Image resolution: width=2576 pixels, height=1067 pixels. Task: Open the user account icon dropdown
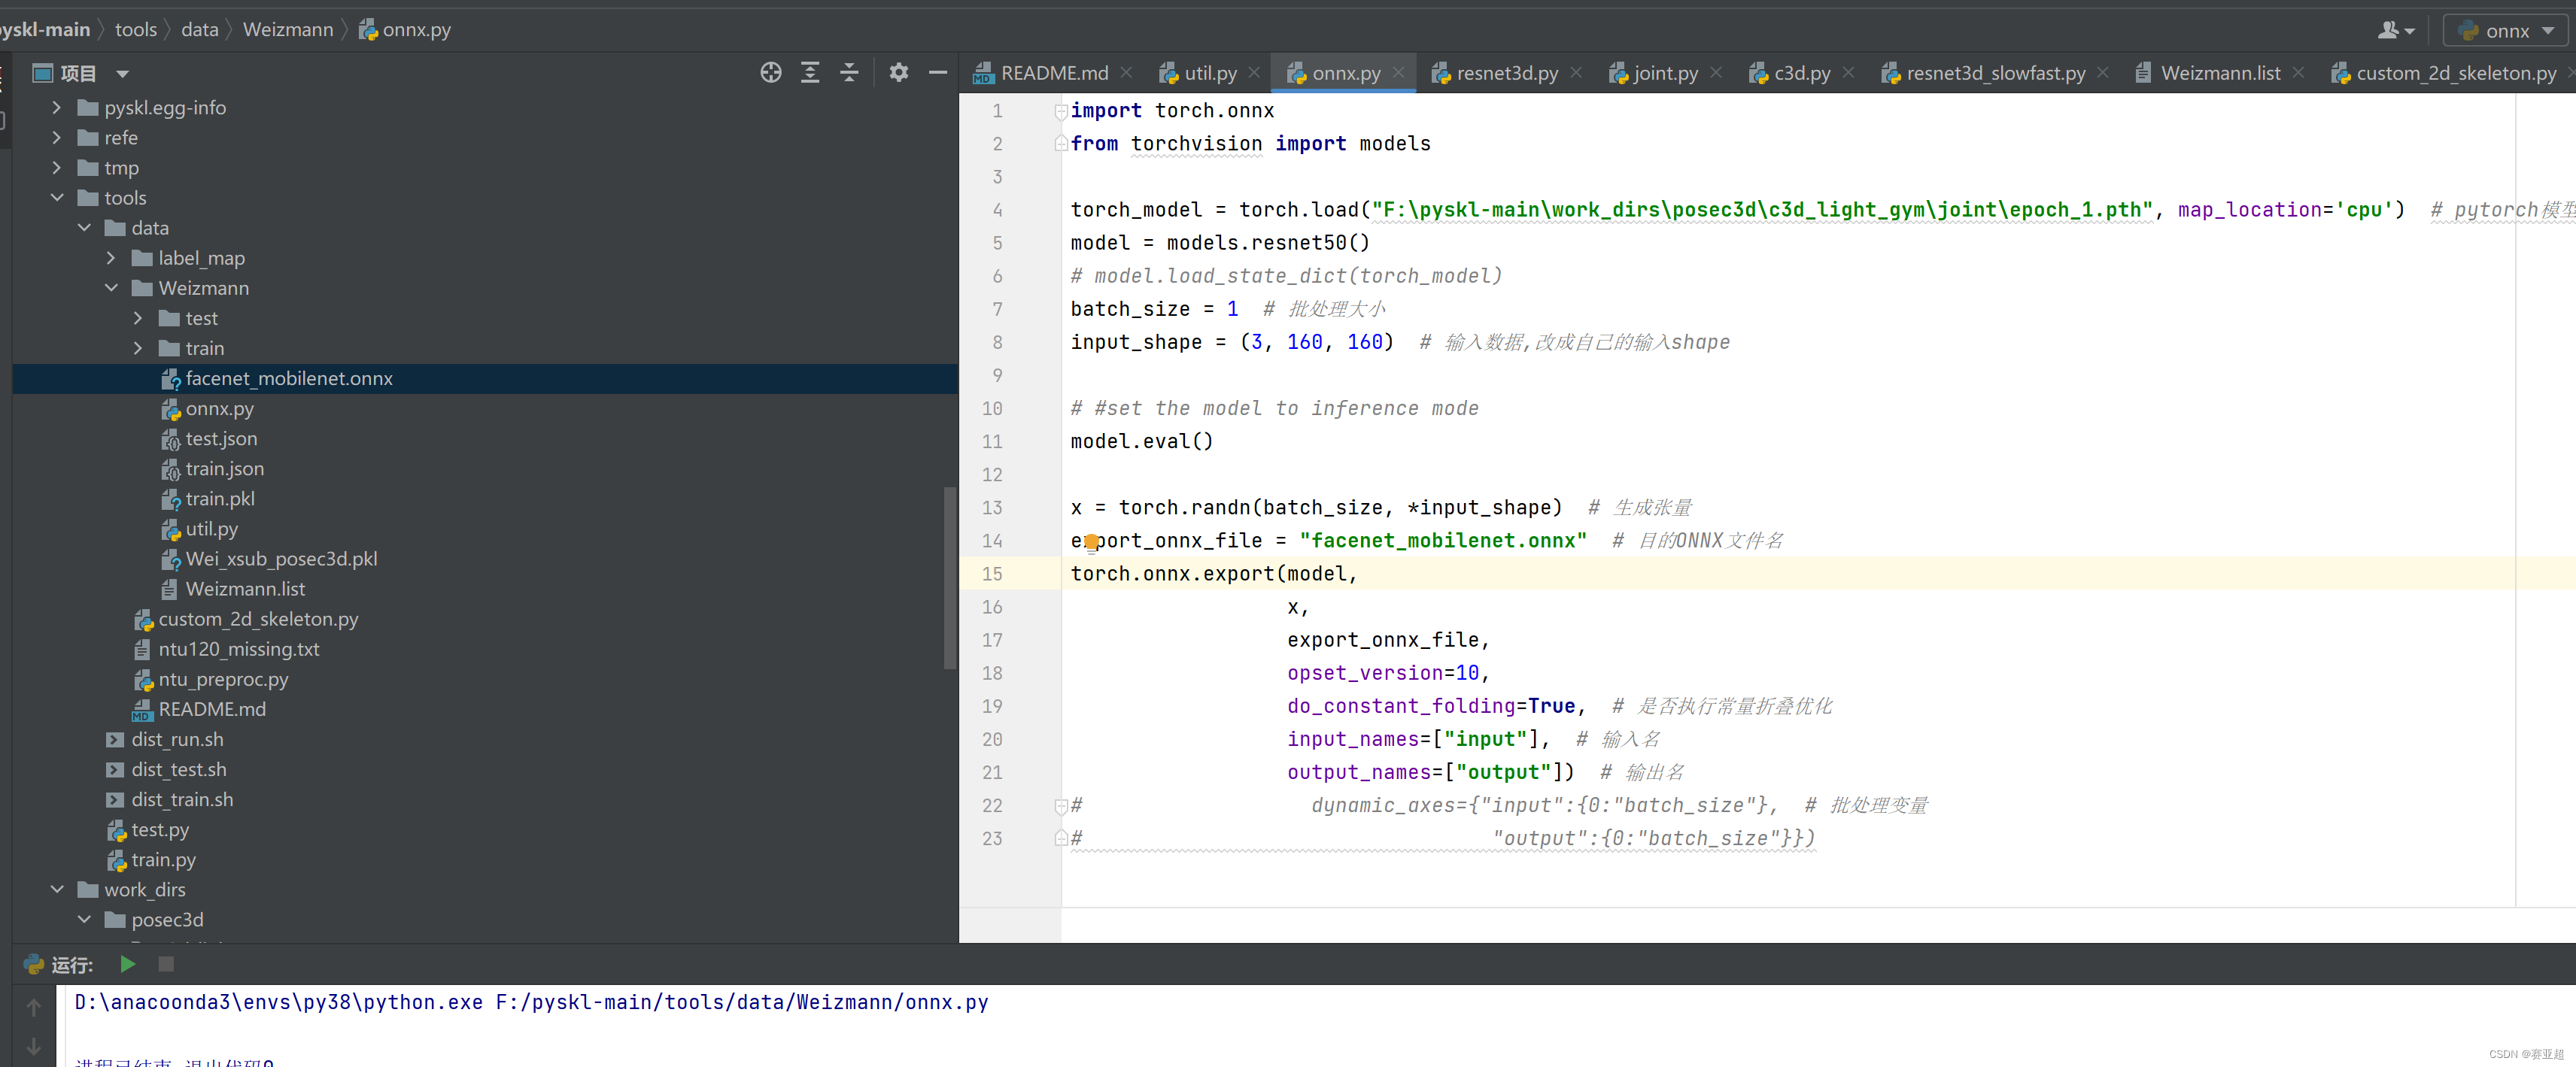2395,31
